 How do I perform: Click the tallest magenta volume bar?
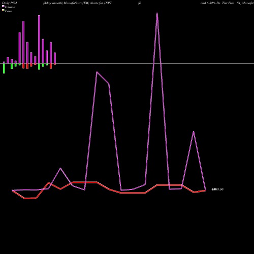point(39,39)
